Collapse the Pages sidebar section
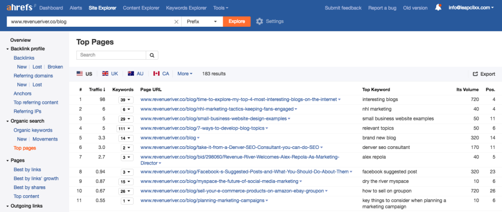Screen dimensions: 502x212 (x=15, y=161)
